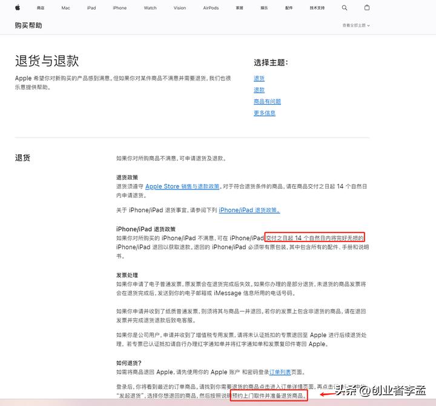
Task: Open the AirPods menu item
Action: click(x=211, y=8)
